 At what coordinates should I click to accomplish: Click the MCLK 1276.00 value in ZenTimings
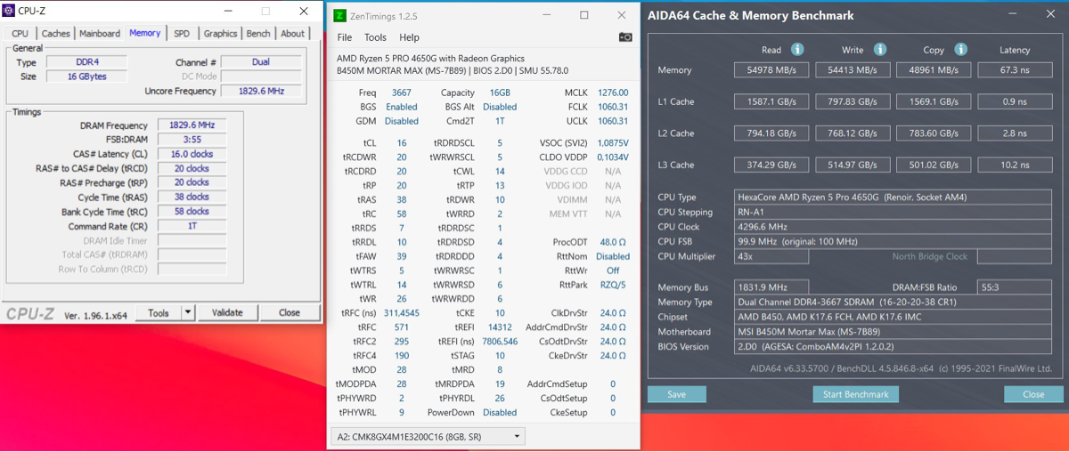(613, 93)
